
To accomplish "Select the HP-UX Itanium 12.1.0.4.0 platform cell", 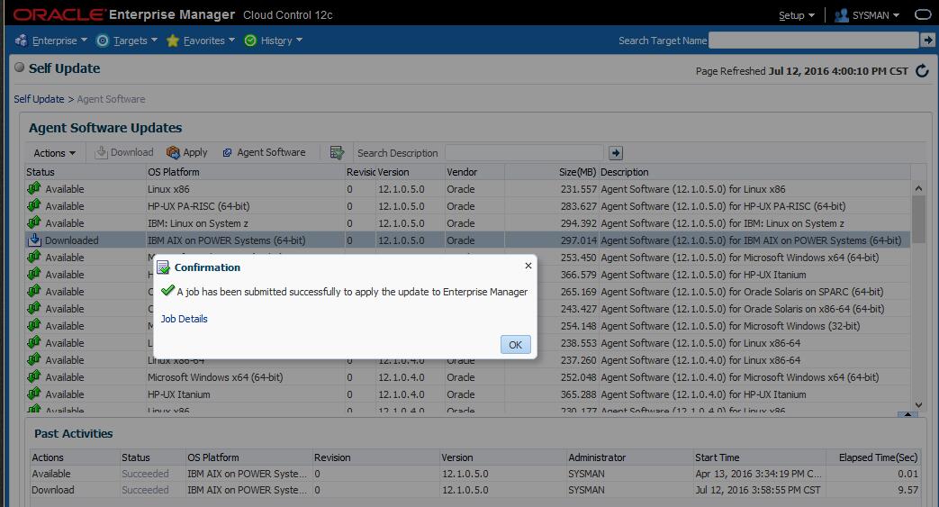I will [178, 394].
